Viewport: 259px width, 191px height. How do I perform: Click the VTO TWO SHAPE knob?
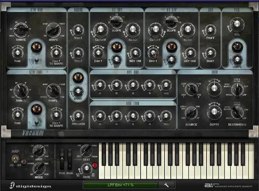[x=53, y=91]
